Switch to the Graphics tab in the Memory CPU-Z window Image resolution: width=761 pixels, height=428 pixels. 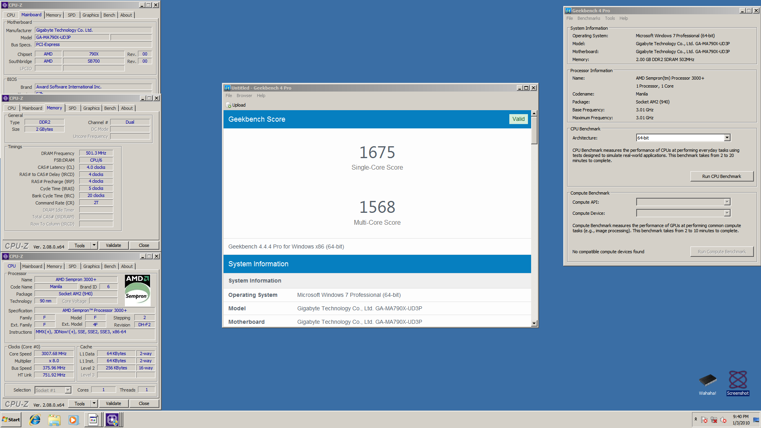(92, 108)
